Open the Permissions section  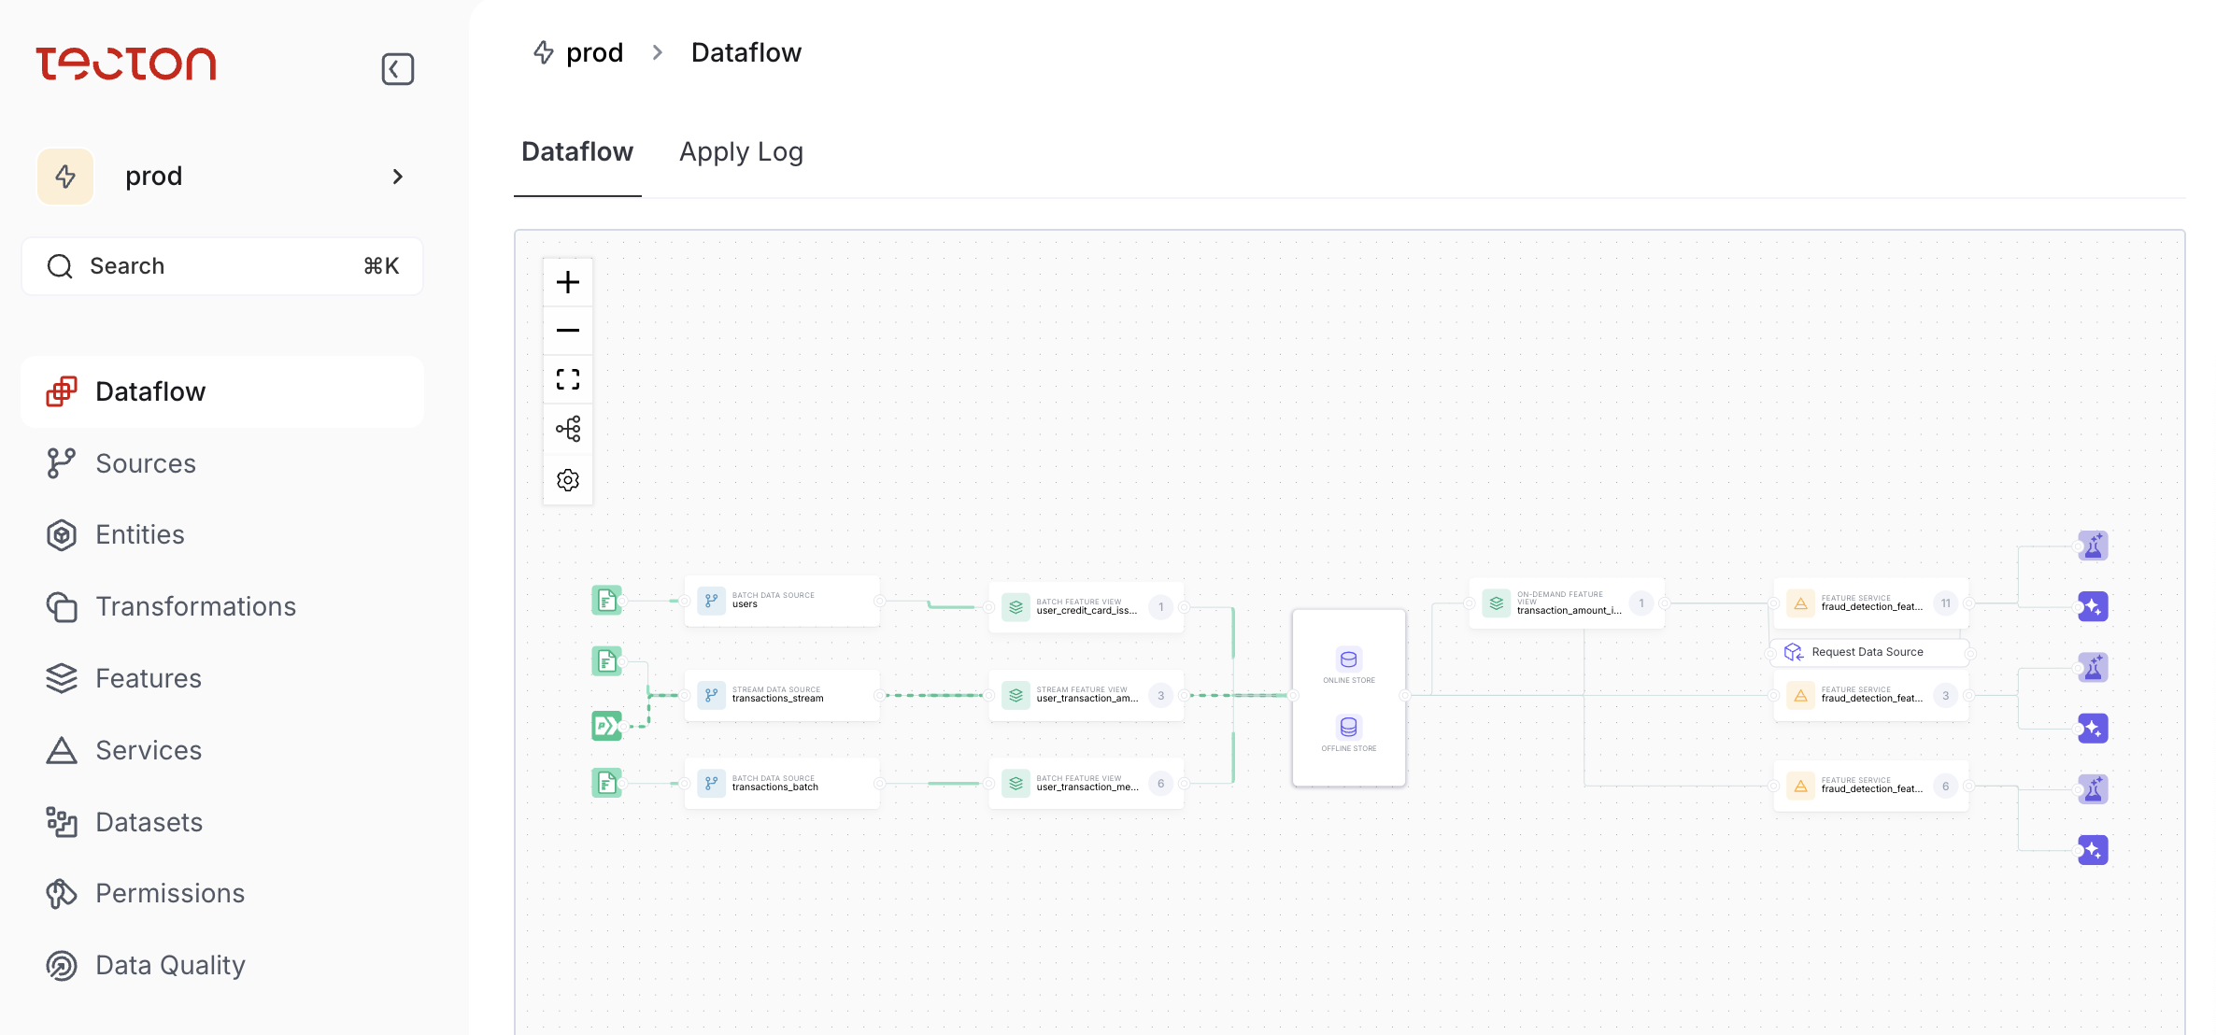[170, 894]
